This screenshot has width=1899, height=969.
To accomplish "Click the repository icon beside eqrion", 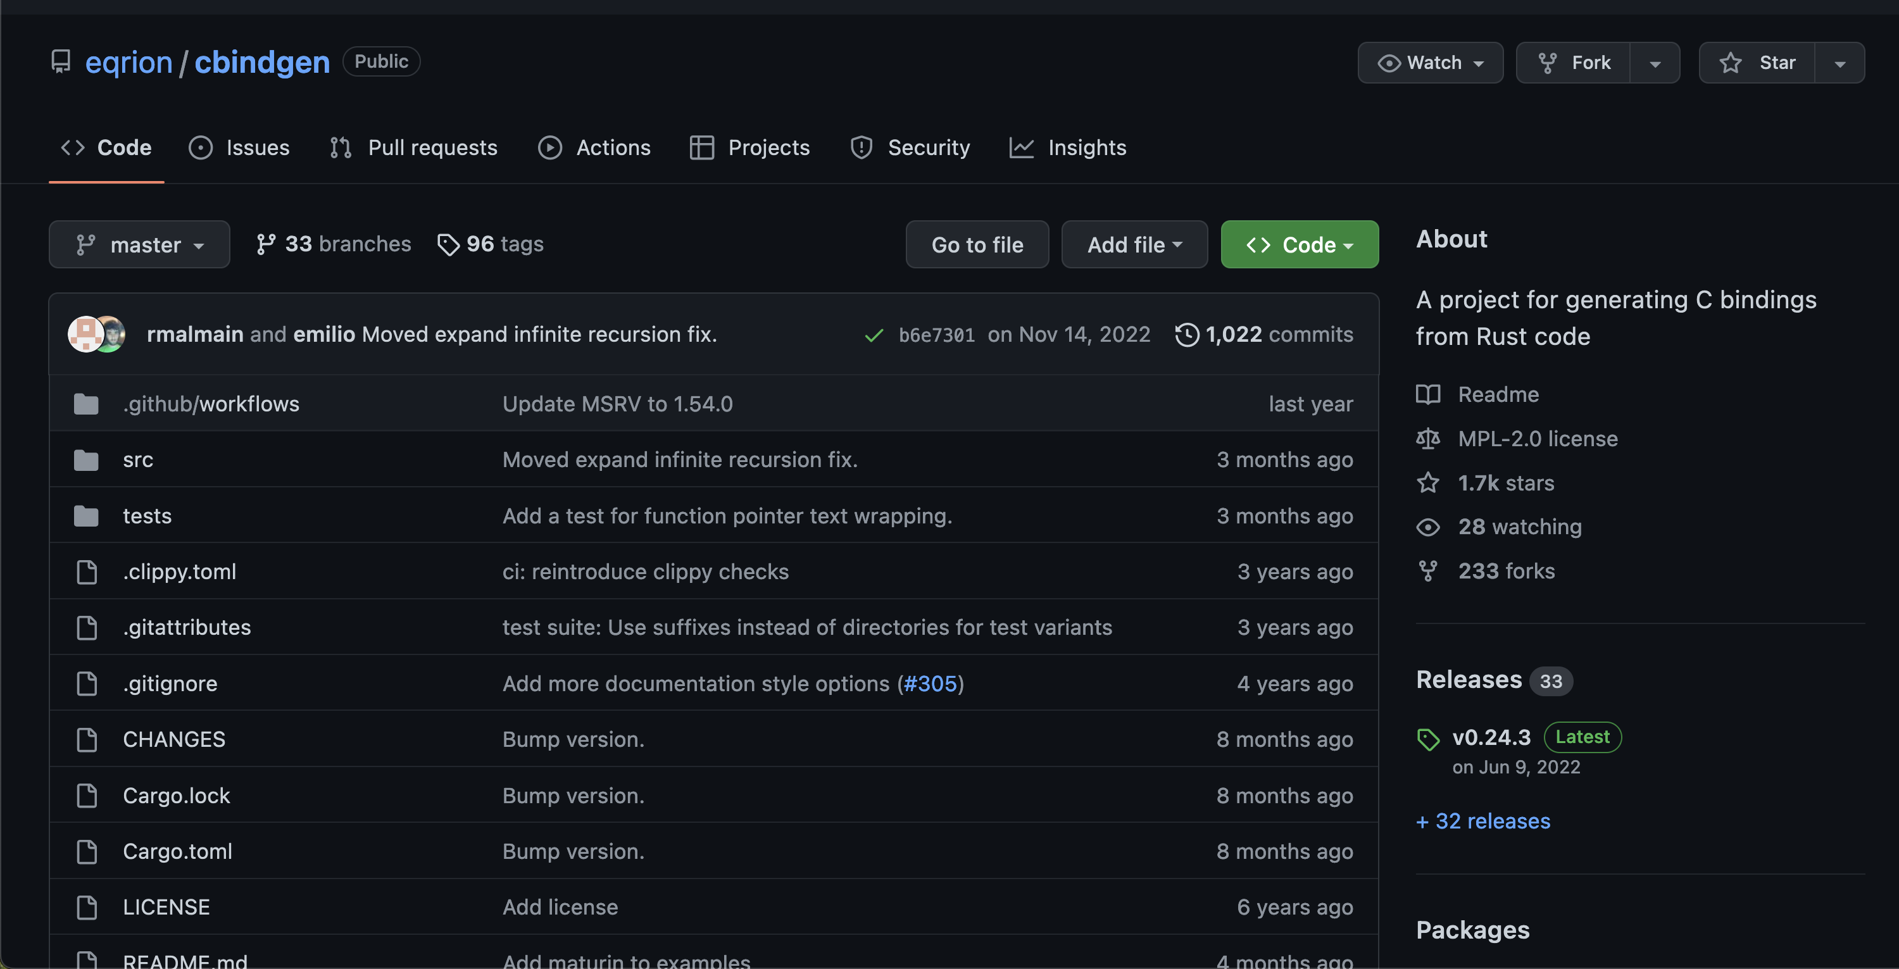I will (60, 62).
